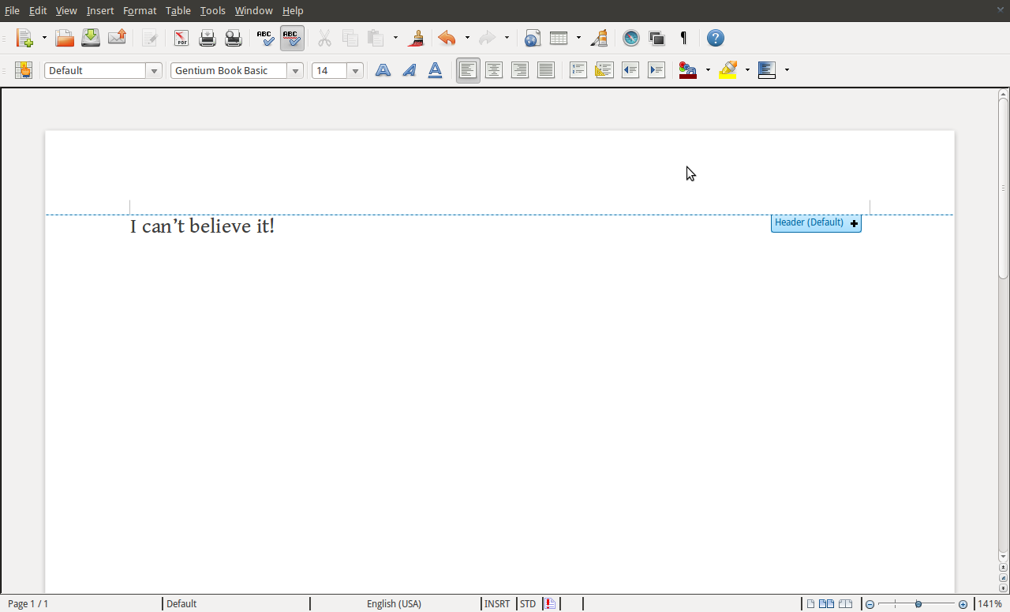Image resolution: width=1010 pixels, height=612 pixels.
Task: Send the document as e-mail attachment
Action: pos(117,38)
